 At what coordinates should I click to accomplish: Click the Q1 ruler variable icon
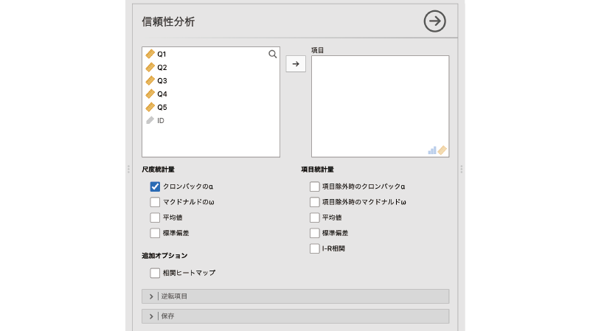click(150, 54)
